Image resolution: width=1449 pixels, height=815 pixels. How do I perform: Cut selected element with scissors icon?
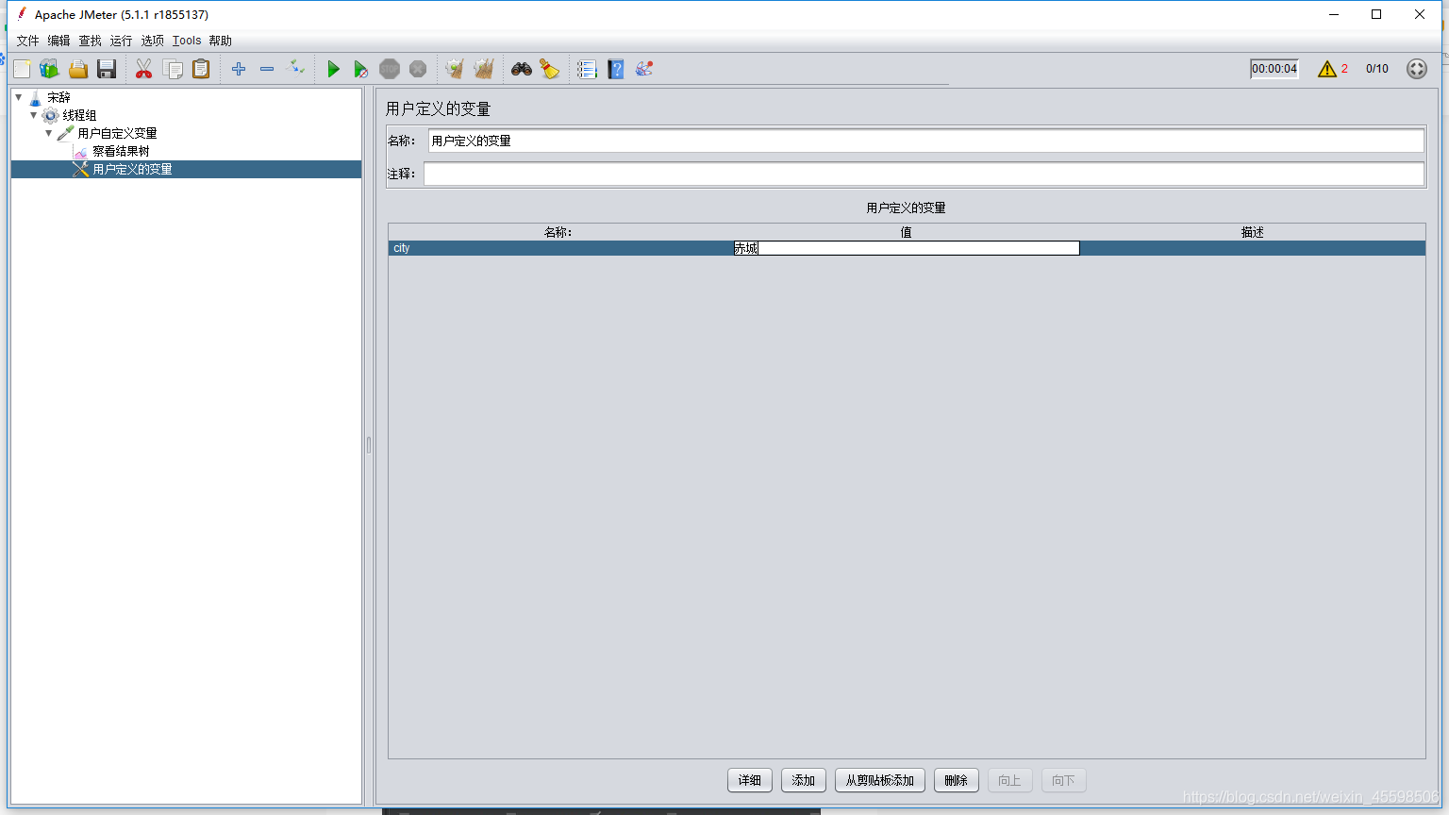(143, 69)
